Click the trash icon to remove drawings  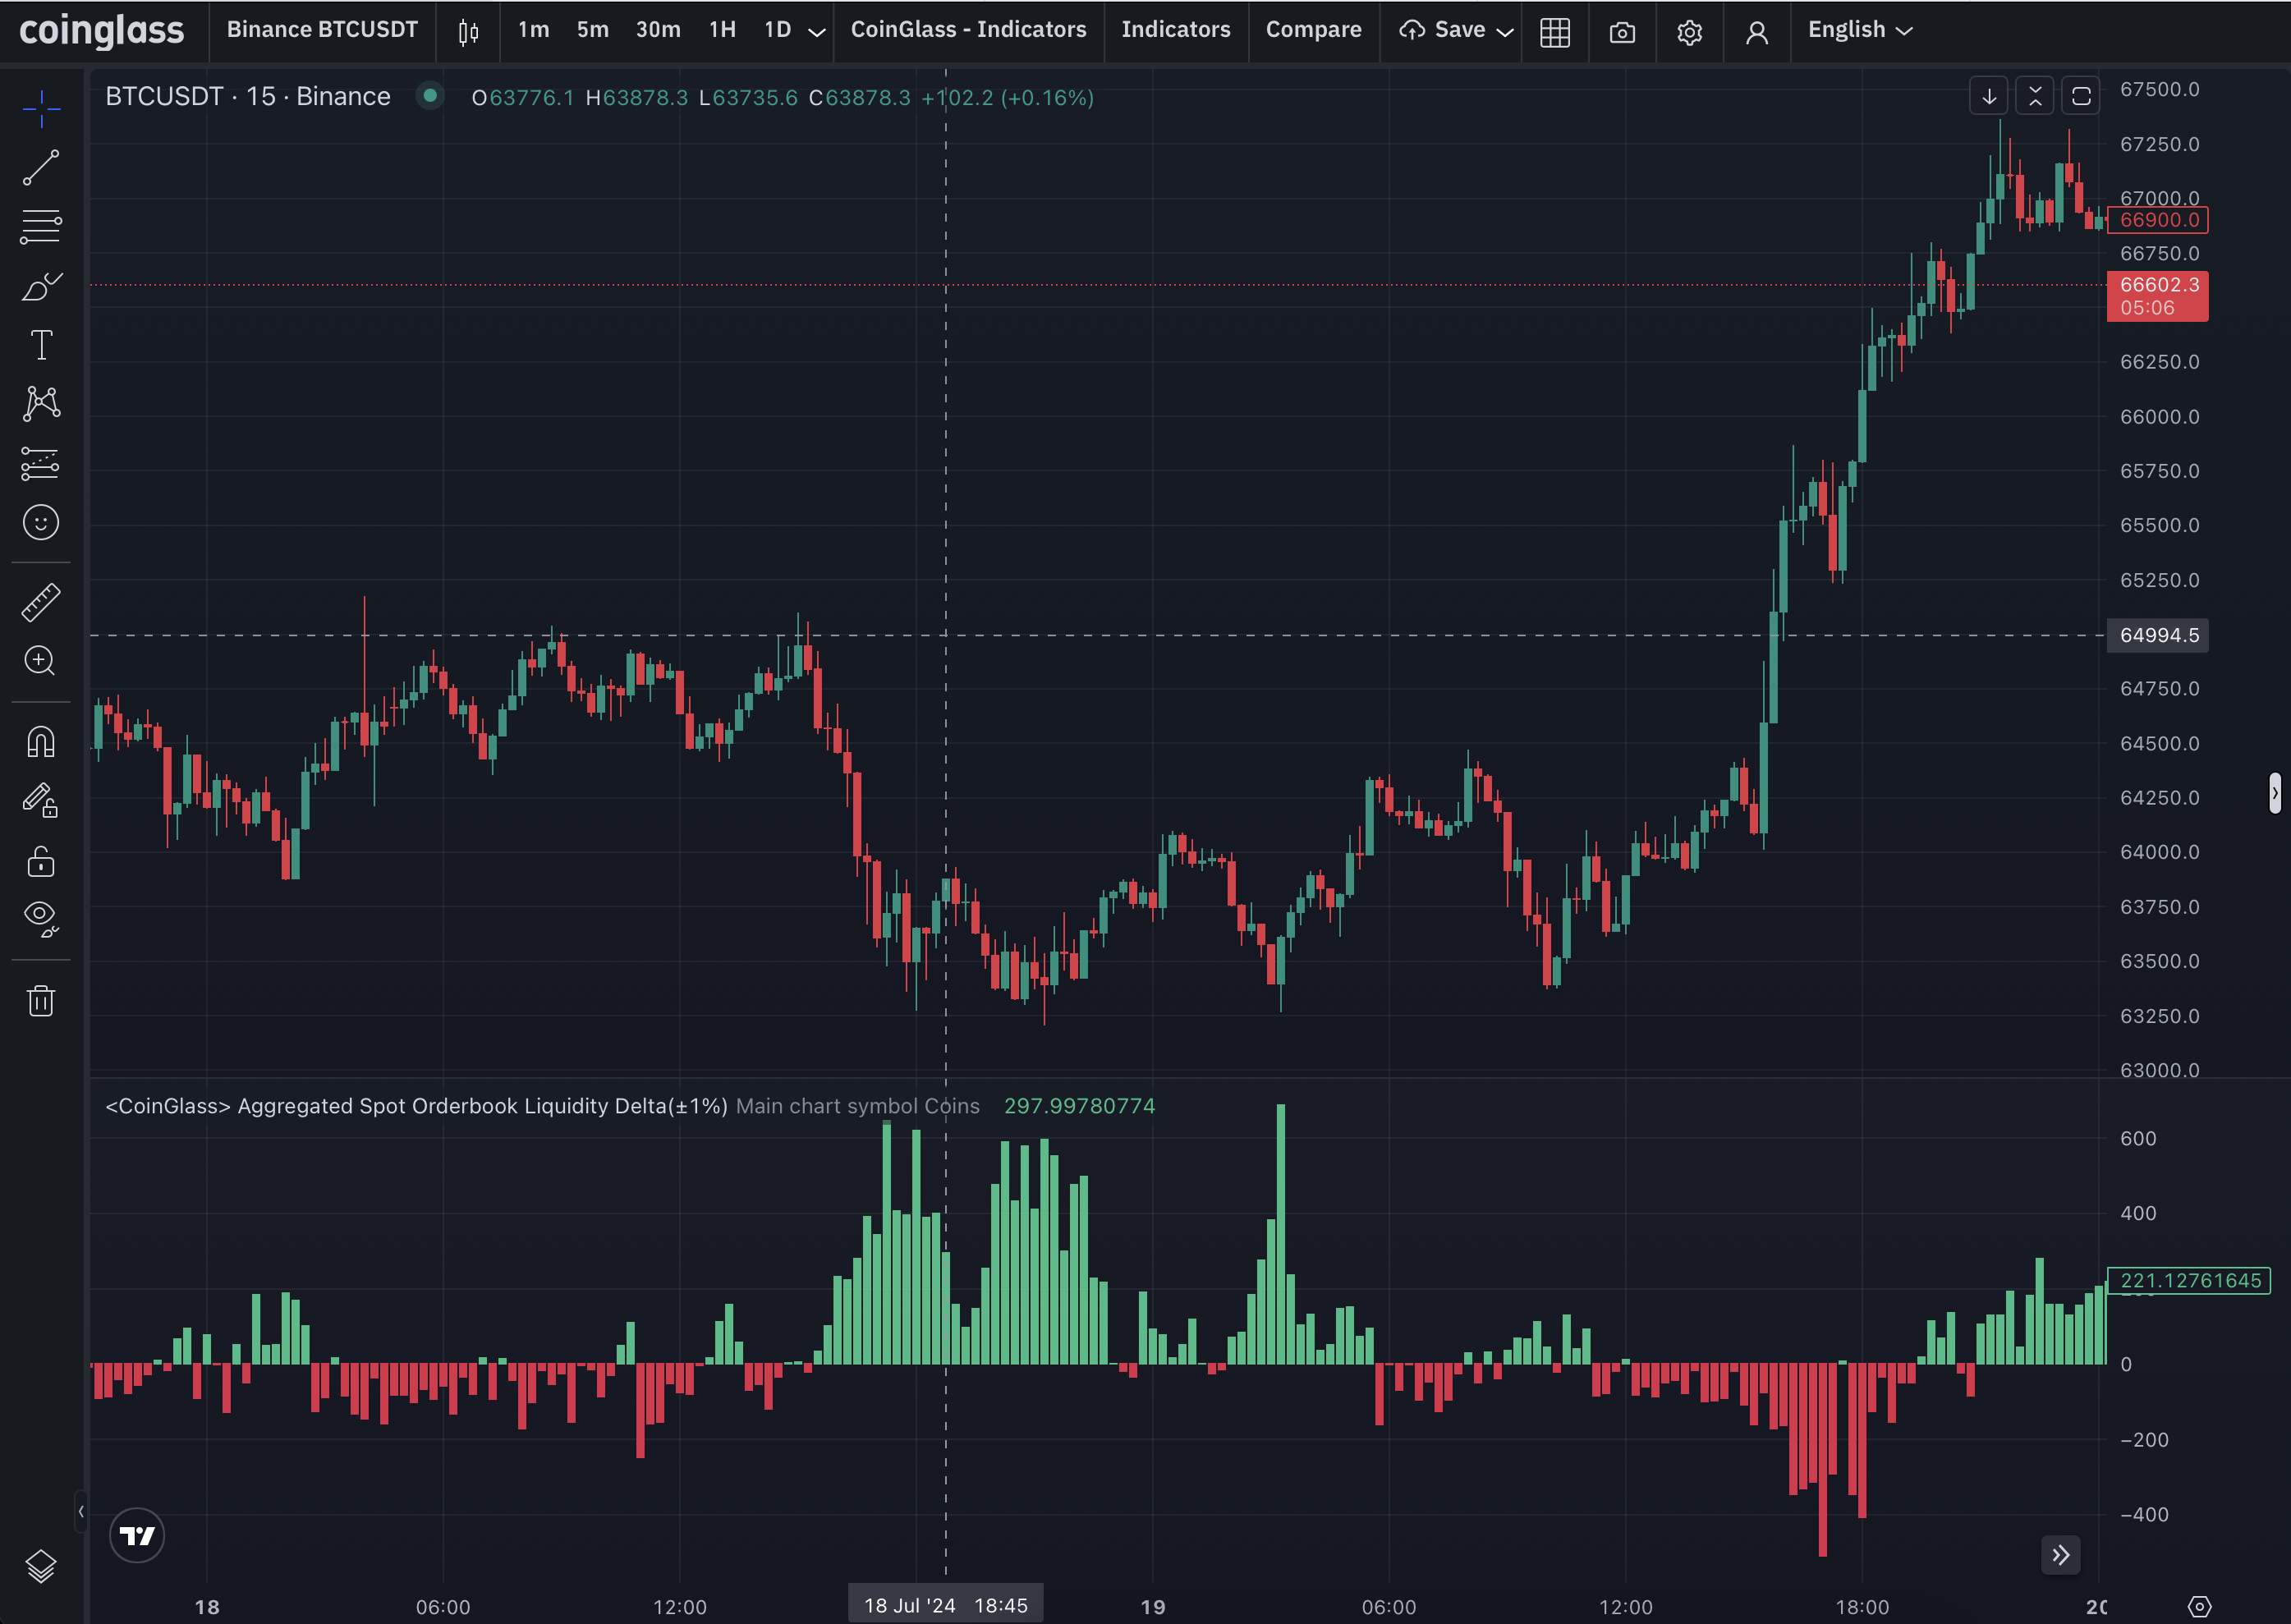click(x=41, y=1000)
